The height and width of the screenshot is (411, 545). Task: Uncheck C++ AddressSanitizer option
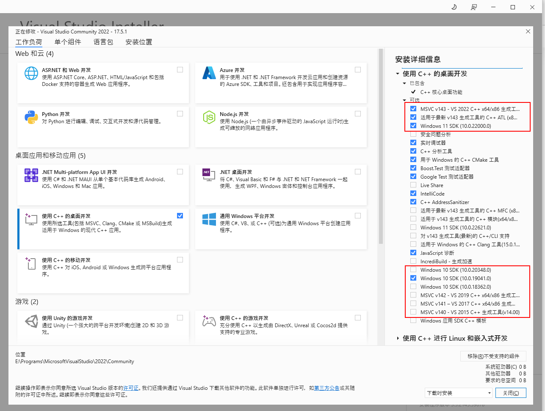pyautogui.click(x=413, y=202)
